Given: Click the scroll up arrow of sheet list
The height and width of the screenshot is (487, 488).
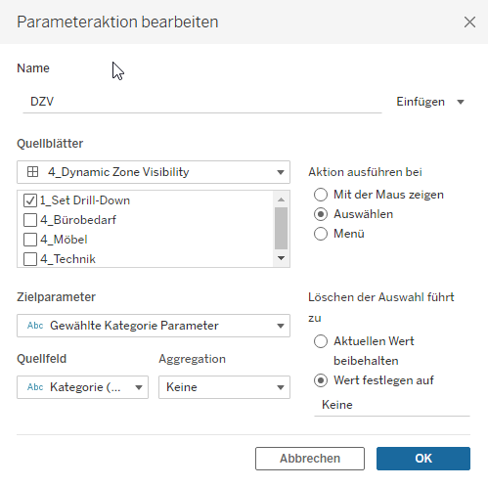Looking at the screenshot, I should pyautogui.click(x=281, y=199).
